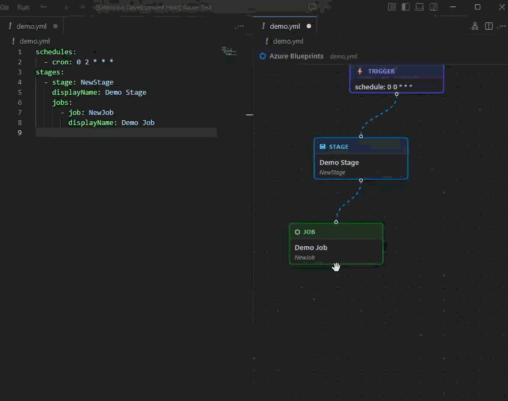Open the command center Azure Test search
This screenshot has height=401, width=508.
tap(154, 7)
